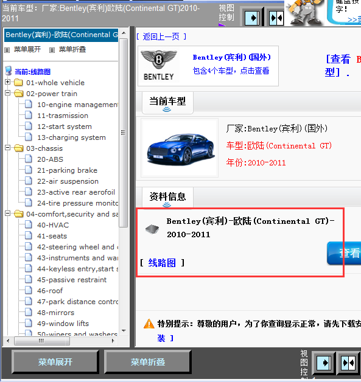Click Bentley(宾利)-欧陆 blue tree header

click(x=61, y=35)
